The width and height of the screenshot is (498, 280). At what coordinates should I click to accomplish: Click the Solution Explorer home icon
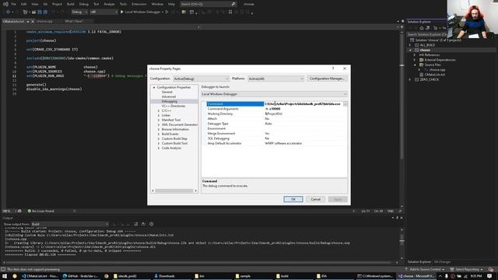click(x=422, y=28)
